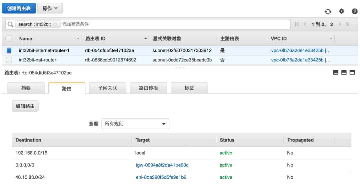Open VPC link for int32bit-internet-router-1 row
Viewport: 360px width, 184px height.
pyautogui.click(x=301, y=50)
